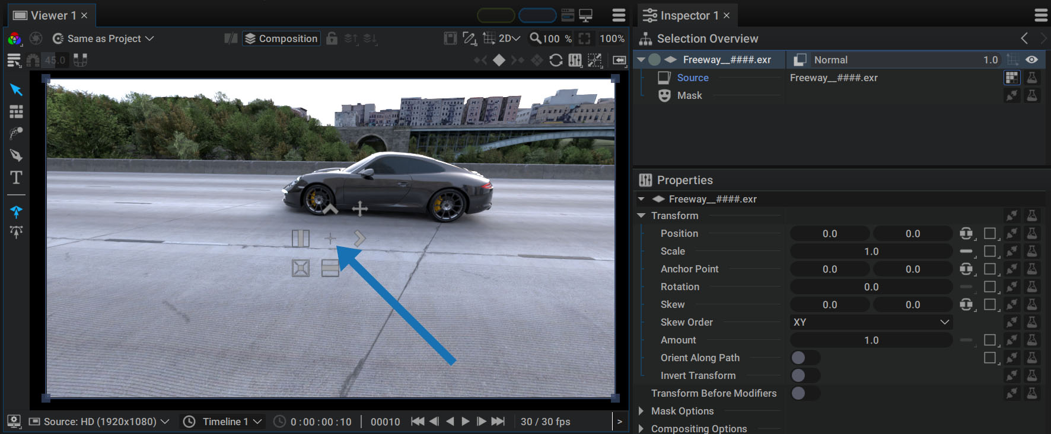The image size is (1051, 434).
Task: Click the flask icon for Position
Action: coord(1032,233)
